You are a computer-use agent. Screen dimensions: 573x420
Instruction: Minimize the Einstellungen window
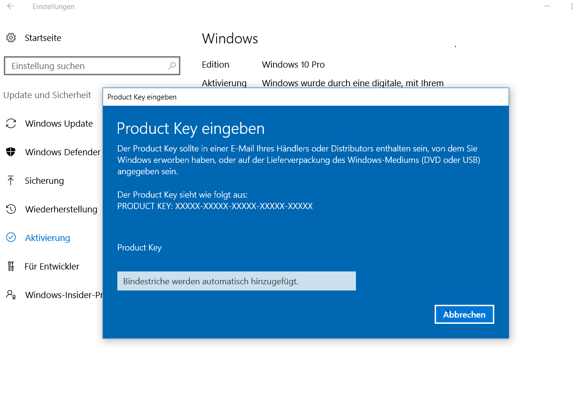tap(548, 6)
